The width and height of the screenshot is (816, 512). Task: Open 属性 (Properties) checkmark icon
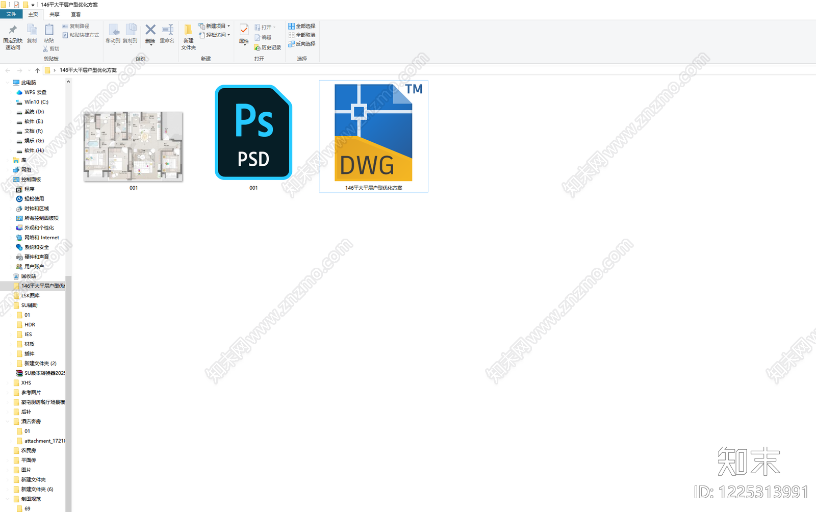(x=244, y=30)
